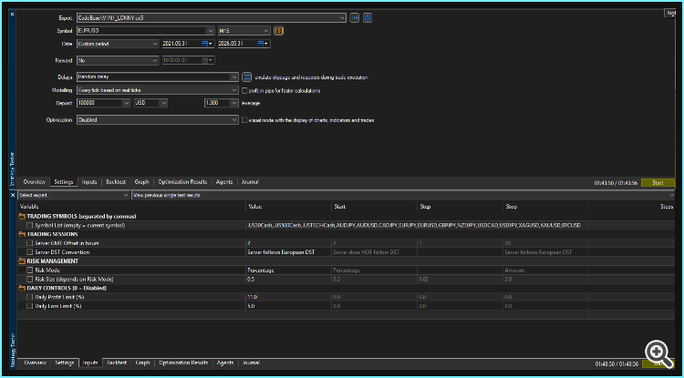Screen dimensions: 684x378
Task: Open Journal tab in upper panel
Action: click(250, 182)
